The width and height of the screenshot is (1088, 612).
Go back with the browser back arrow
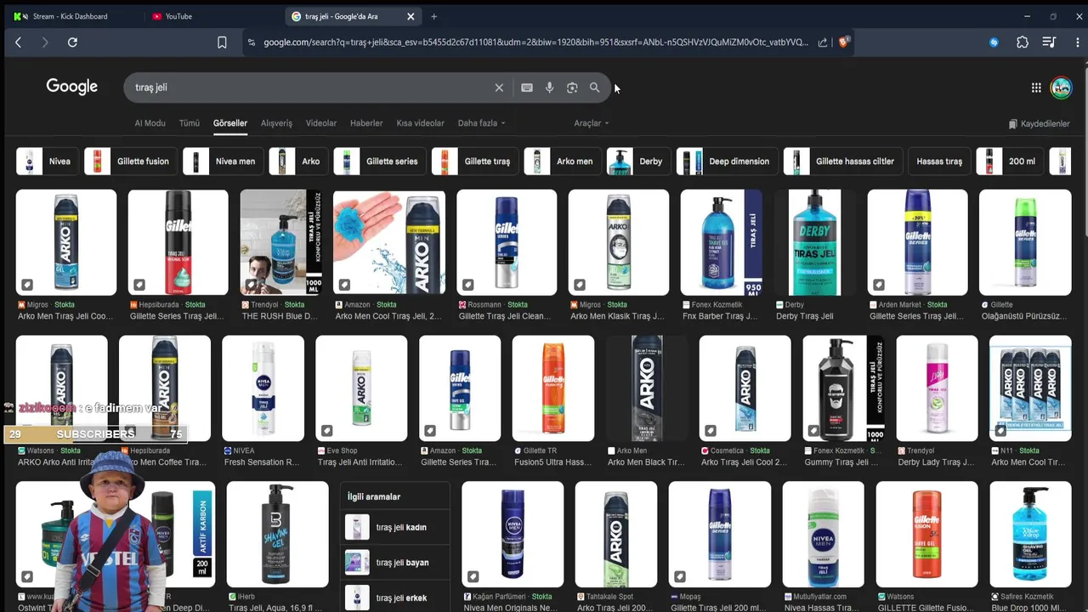pos(18,42)
